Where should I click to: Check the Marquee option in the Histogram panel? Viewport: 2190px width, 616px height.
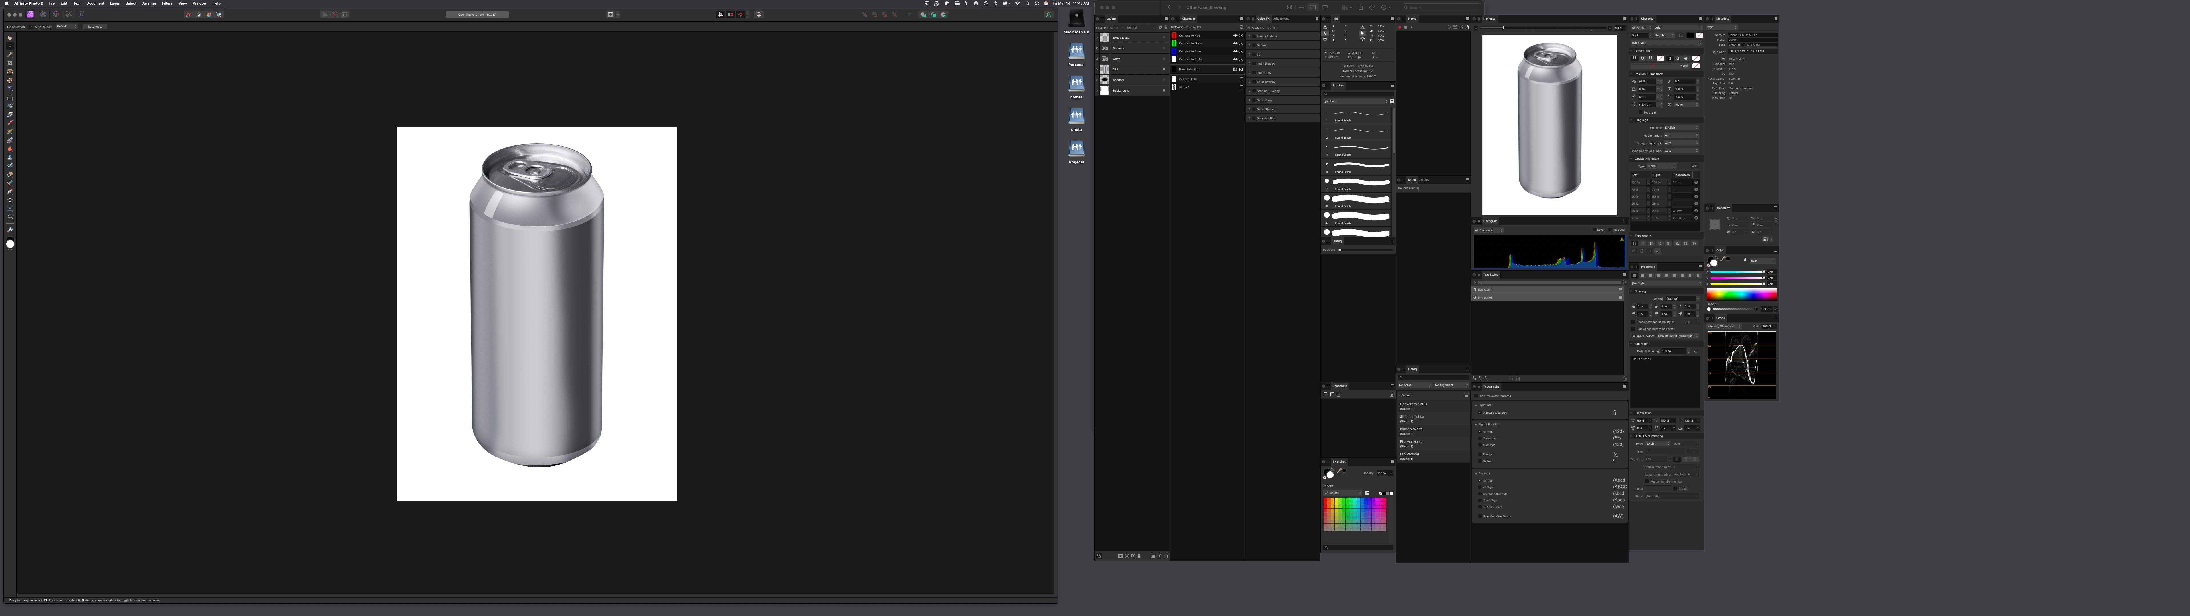1610,229
